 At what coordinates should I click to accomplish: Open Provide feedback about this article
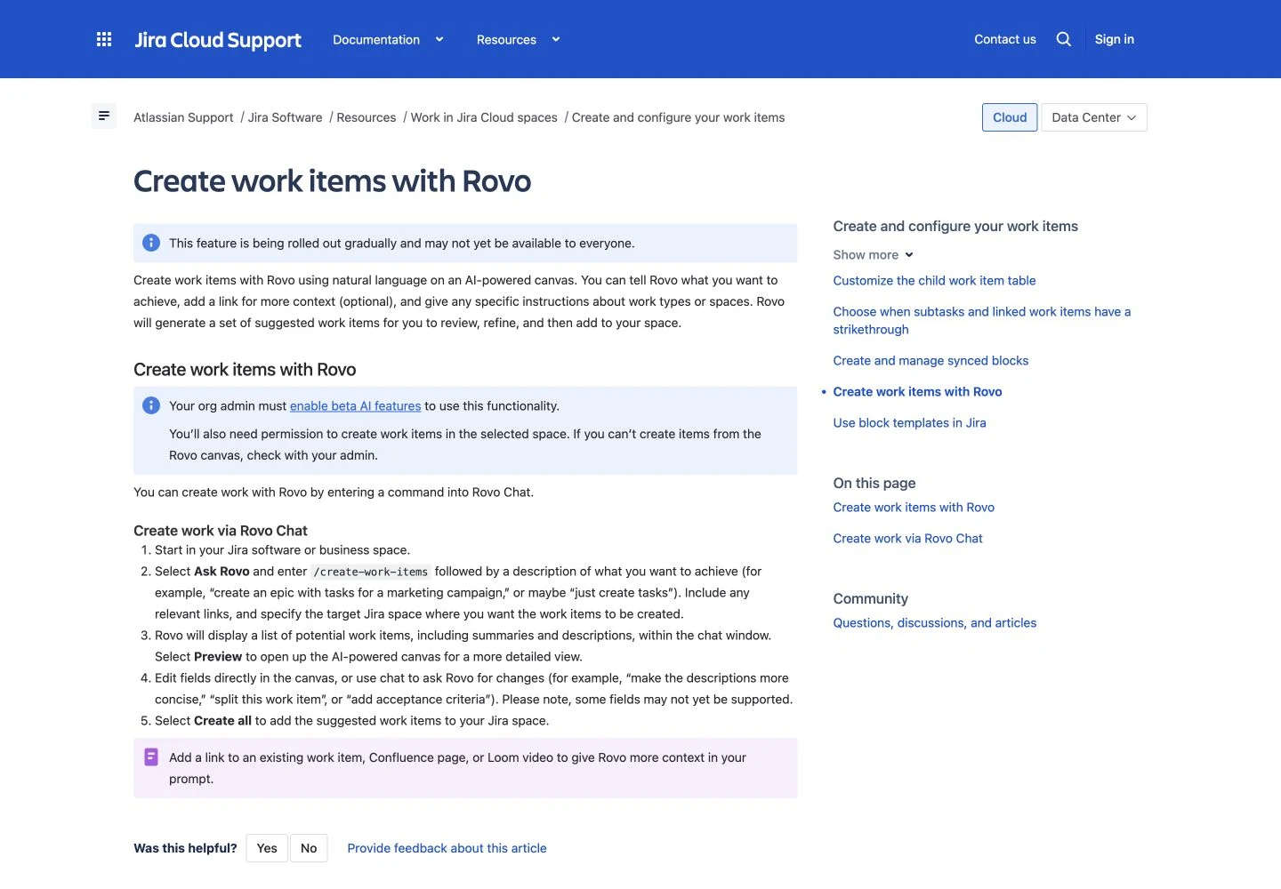(447, 848)
